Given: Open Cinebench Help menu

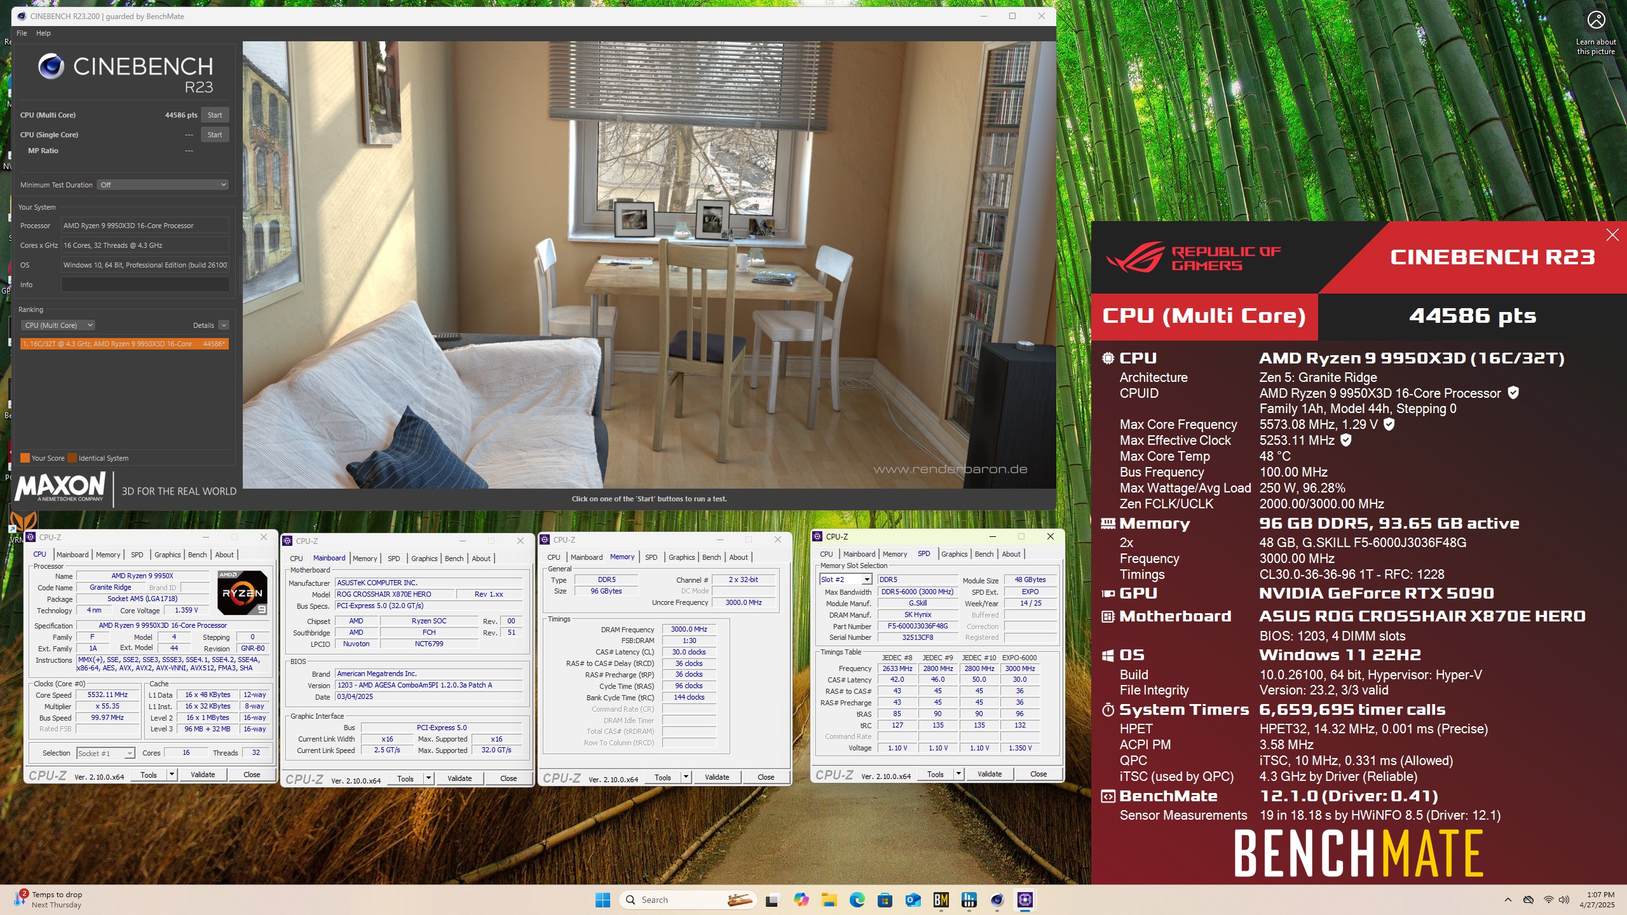Looking at the screenshot, I should 43,33.
